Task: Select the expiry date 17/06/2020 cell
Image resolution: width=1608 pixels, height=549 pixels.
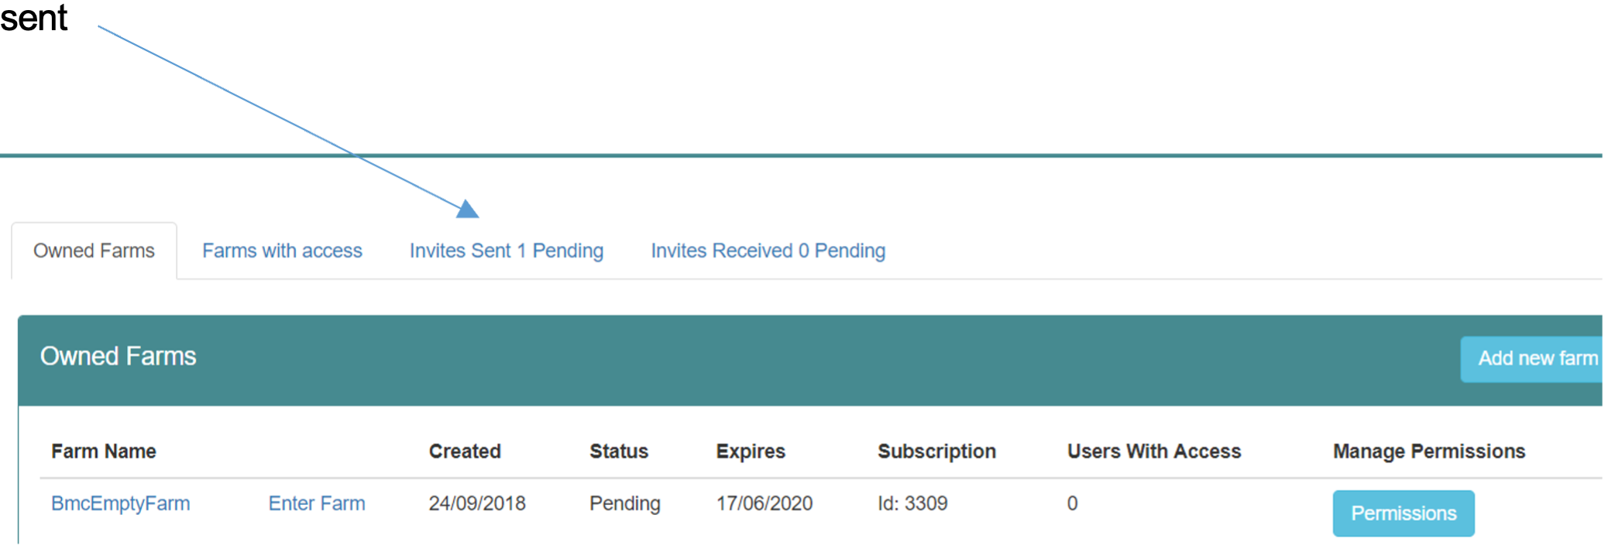Action: 764,504
